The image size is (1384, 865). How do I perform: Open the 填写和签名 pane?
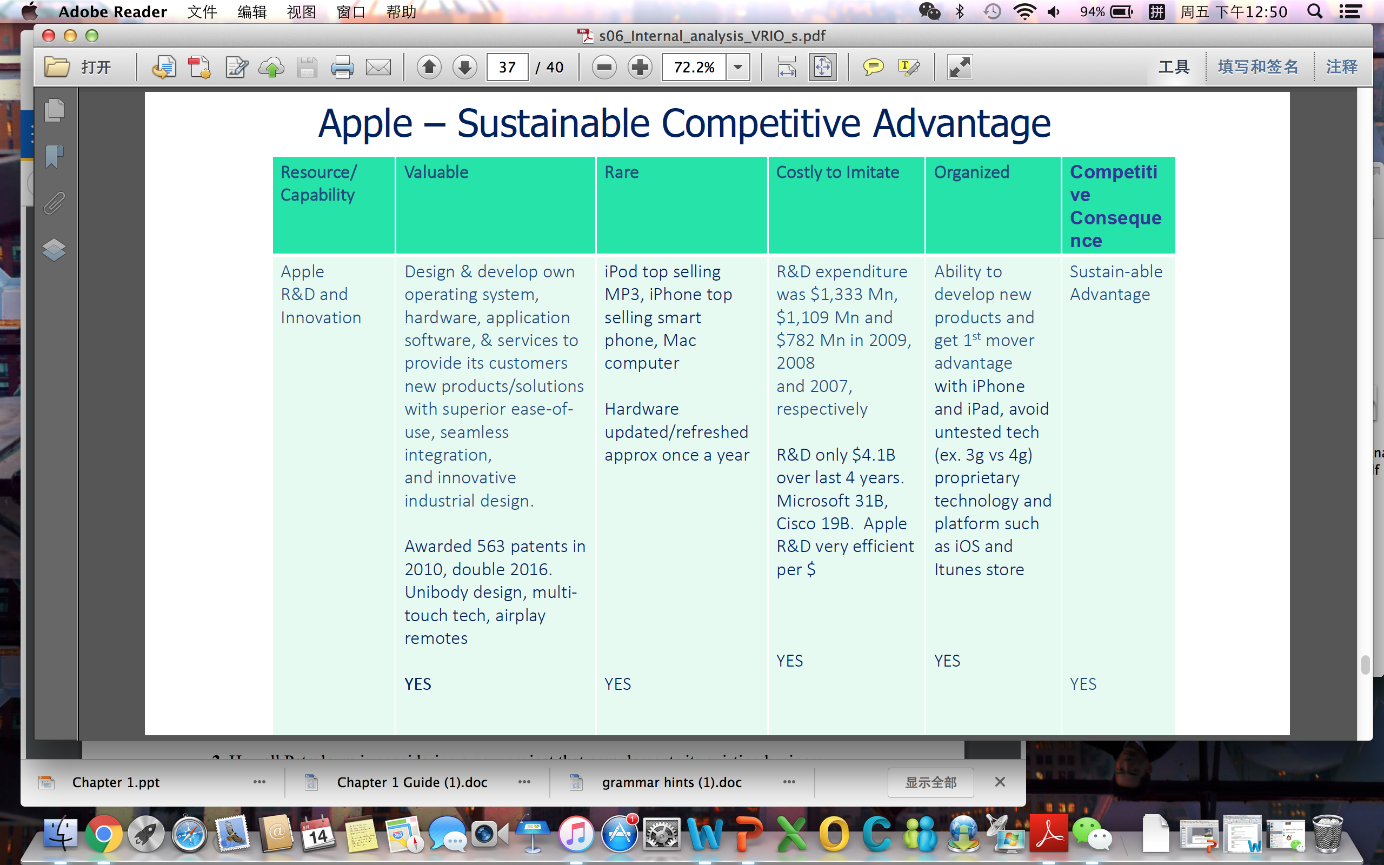click(x=1258, y=68)
